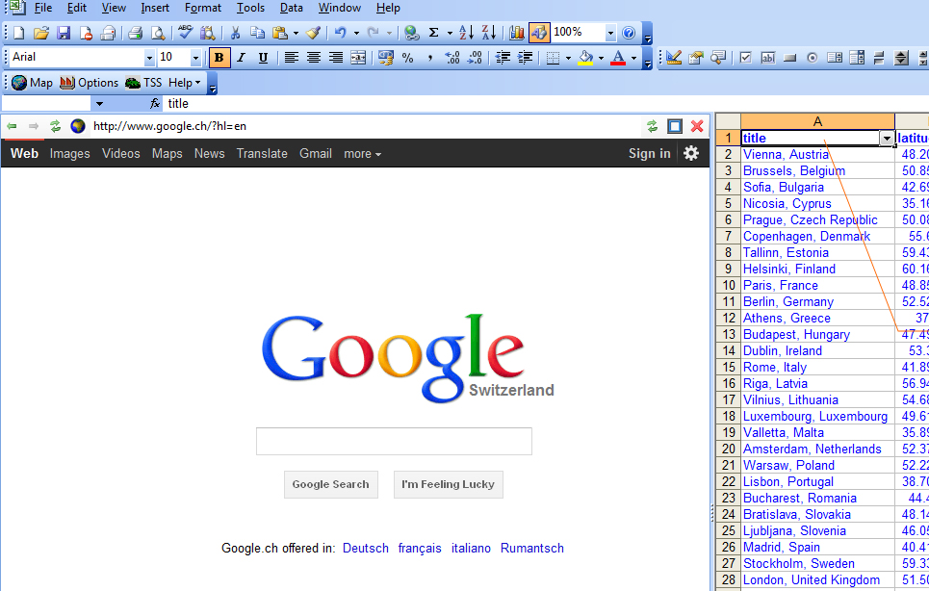Select the Option Button control tool

click(813, 58)
